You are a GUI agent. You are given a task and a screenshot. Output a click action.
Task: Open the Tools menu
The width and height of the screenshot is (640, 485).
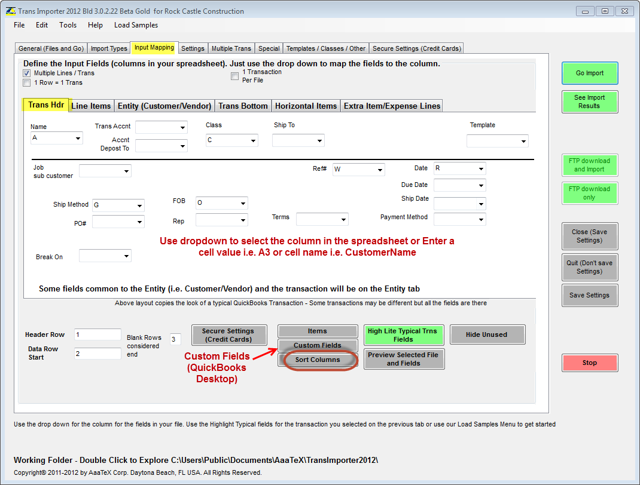(x=68, y=25)
